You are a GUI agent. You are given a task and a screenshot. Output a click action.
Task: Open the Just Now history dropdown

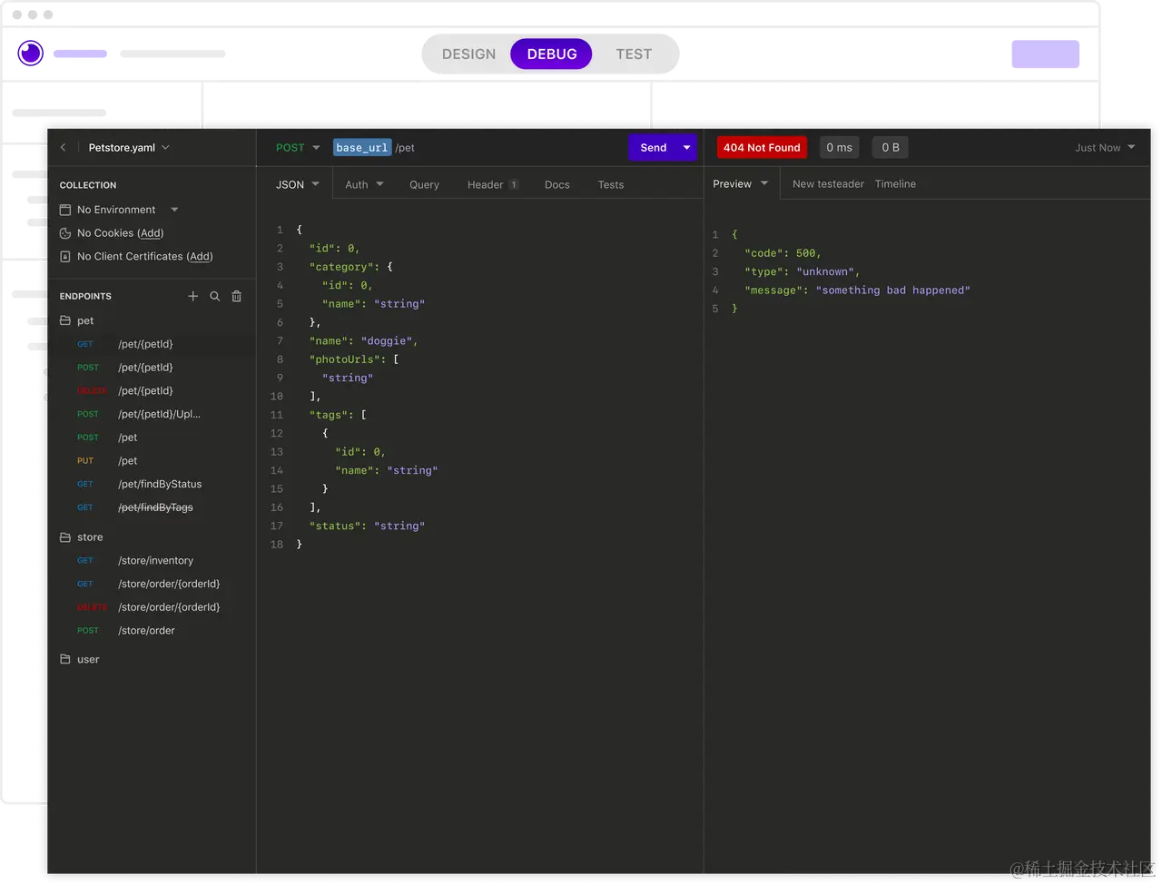[x=1105, y=148]
